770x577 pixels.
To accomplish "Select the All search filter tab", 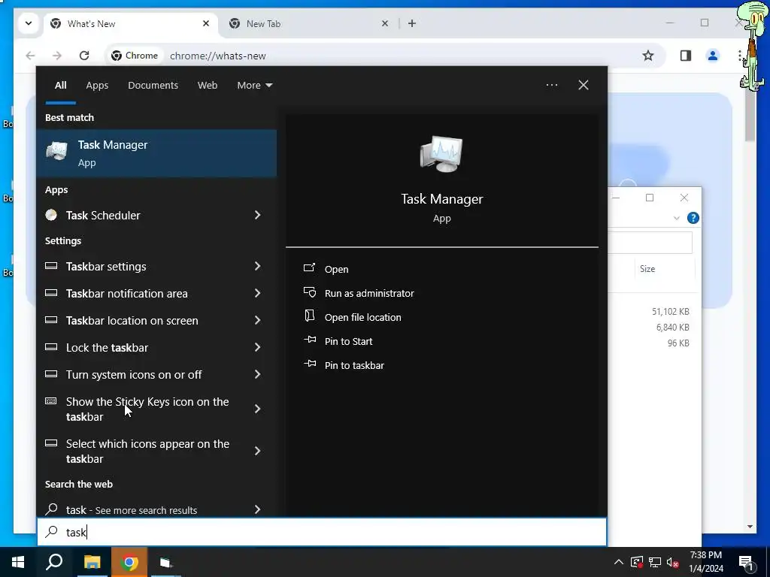I will tap(60, 85).
